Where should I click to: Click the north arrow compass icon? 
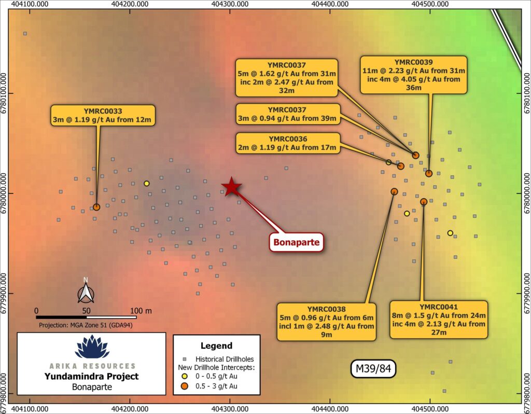[86, 291]
